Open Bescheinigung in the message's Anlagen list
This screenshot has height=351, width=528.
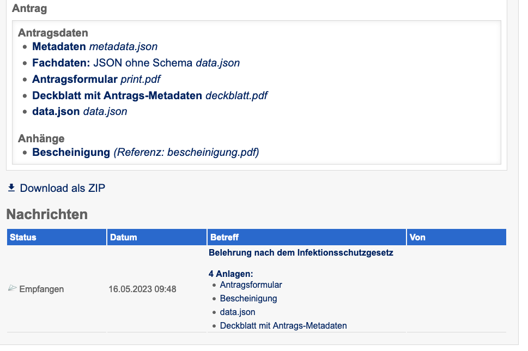(248, 298)
